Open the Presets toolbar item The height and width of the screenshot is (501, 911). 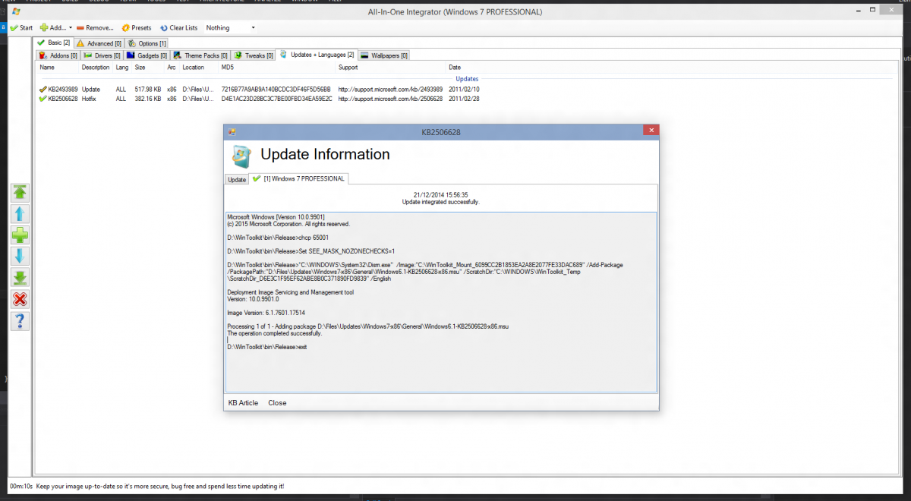[x=136, y=28]
